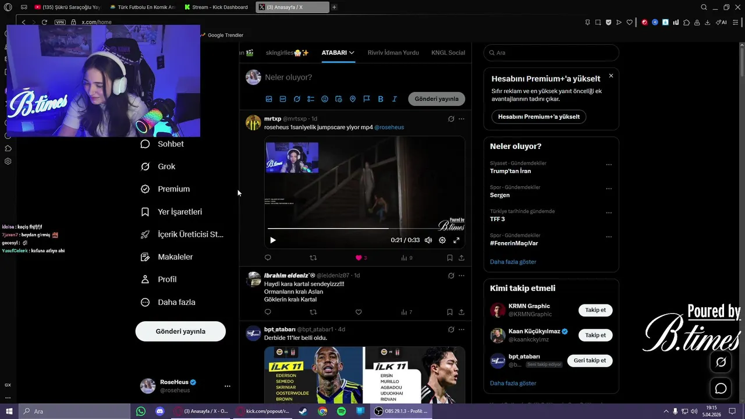Screen dimensions: 745x419
Task: Click Hesabını Premium+'a yükselt button
Action: [539, 116]
